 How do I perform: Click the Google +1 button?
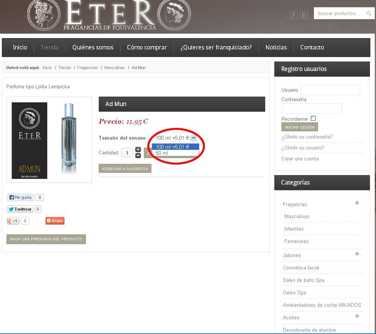[13, 221]
